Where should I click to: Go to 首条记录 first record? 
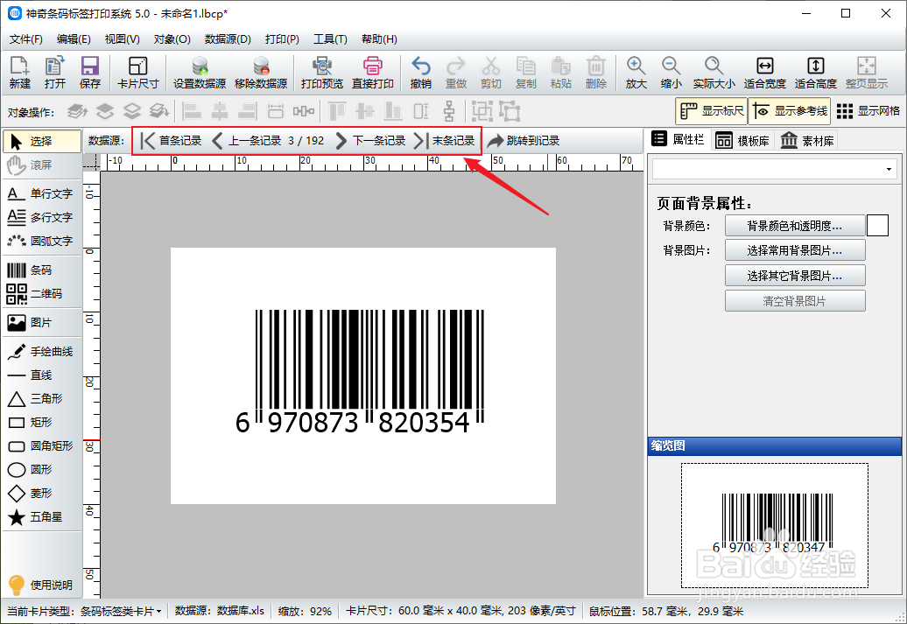[171, 141]
